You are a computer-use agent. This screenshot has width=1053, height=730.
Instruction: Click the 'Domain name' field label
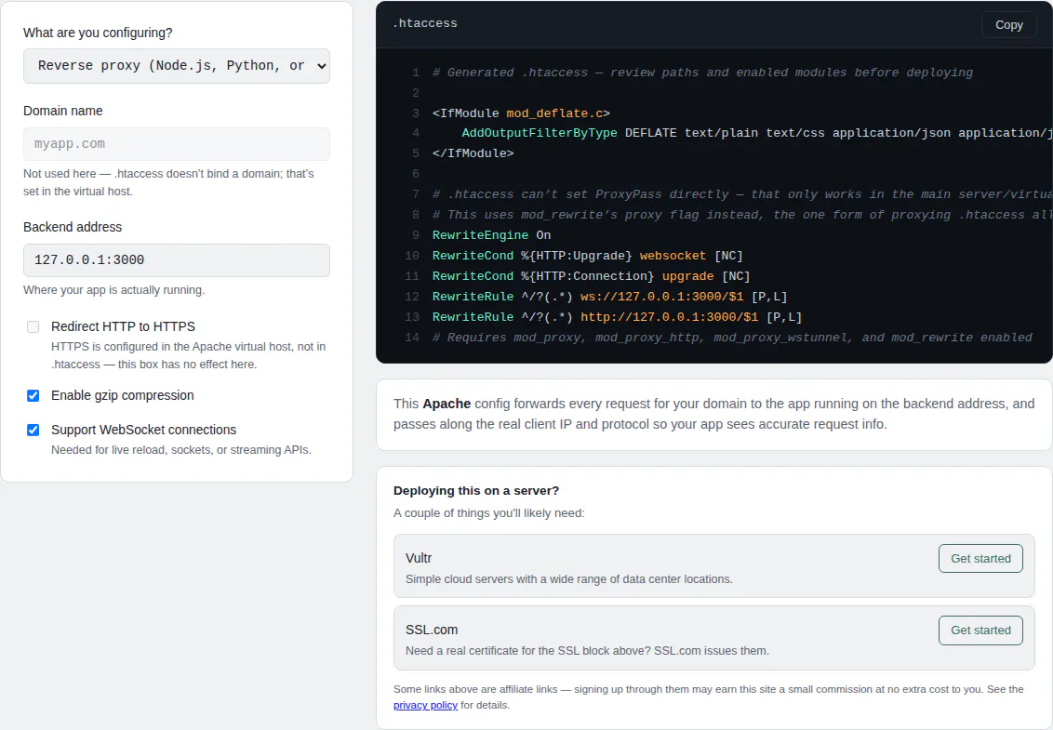pos(63,111)
